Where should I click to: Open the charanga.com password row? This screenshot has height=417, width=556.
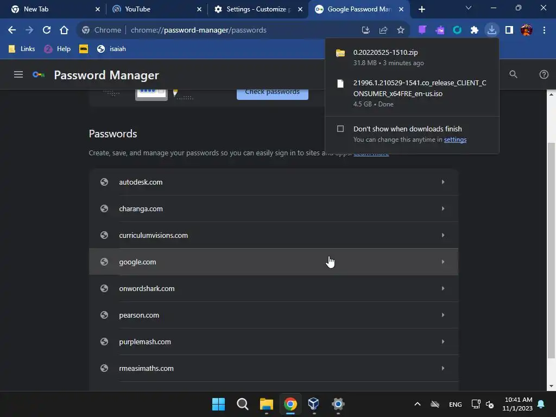click(274, 208)
